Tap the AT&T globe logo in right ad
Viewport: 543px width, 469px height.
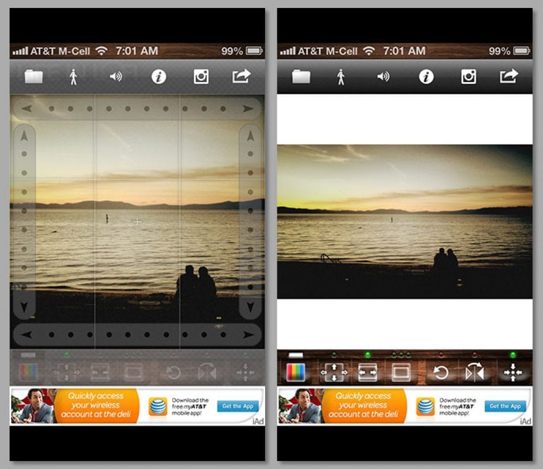[x=425, y=406]
